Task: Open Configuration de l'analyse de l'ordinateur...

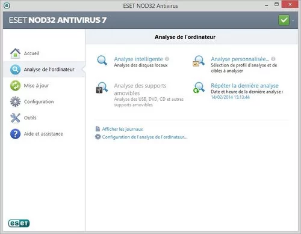Action: [144, 137]
